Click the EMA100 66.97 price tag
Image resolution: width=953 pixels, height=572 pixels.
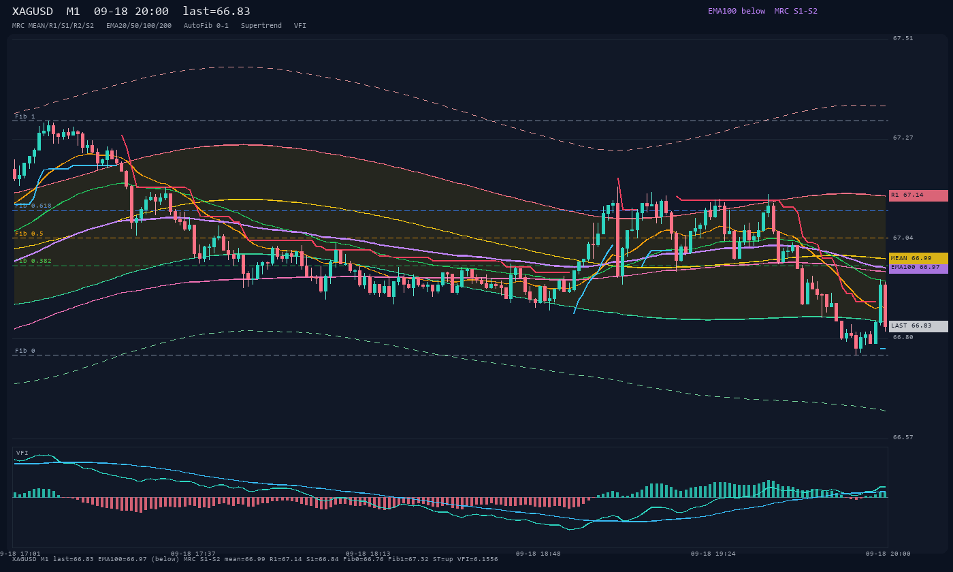click(918, 268)
